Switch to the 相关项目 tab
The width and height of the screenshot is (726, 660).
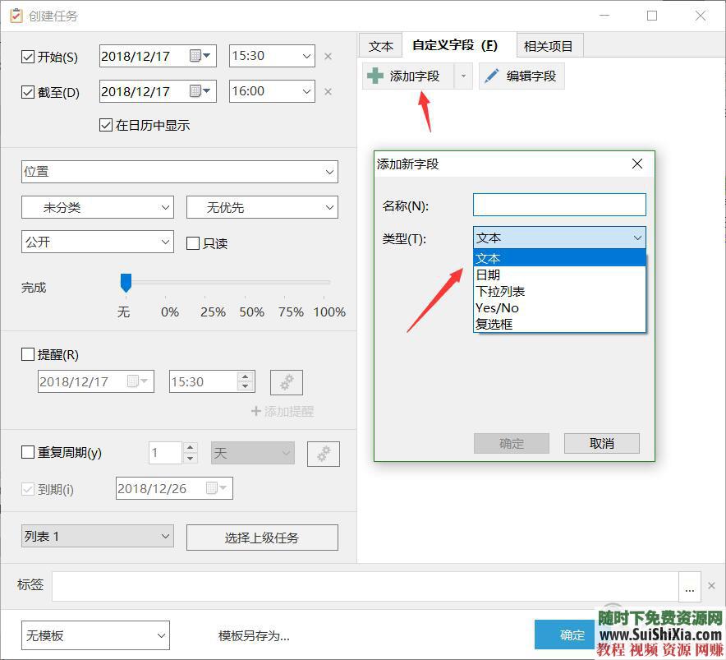coord(549,45)
